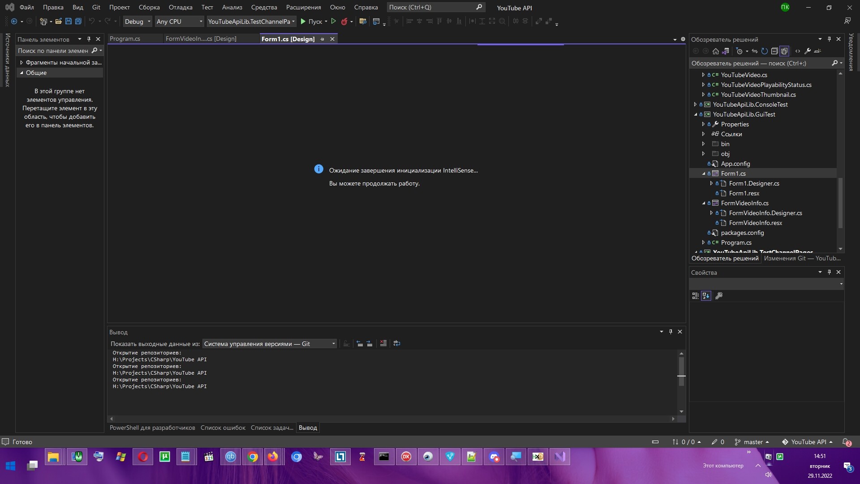This screenshot has width=860, height=484.
Task: Toggle Show All Files in Solution Explorer
Action: 784,51
